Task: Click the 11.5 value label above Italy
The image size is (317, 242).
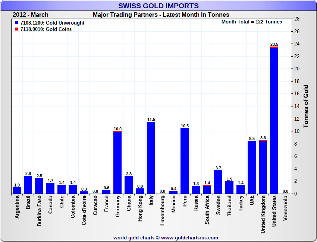Action: [x=151, y=120]
